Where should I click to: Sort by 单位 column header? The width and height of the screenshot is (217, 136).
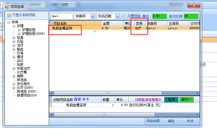(129, 23)
